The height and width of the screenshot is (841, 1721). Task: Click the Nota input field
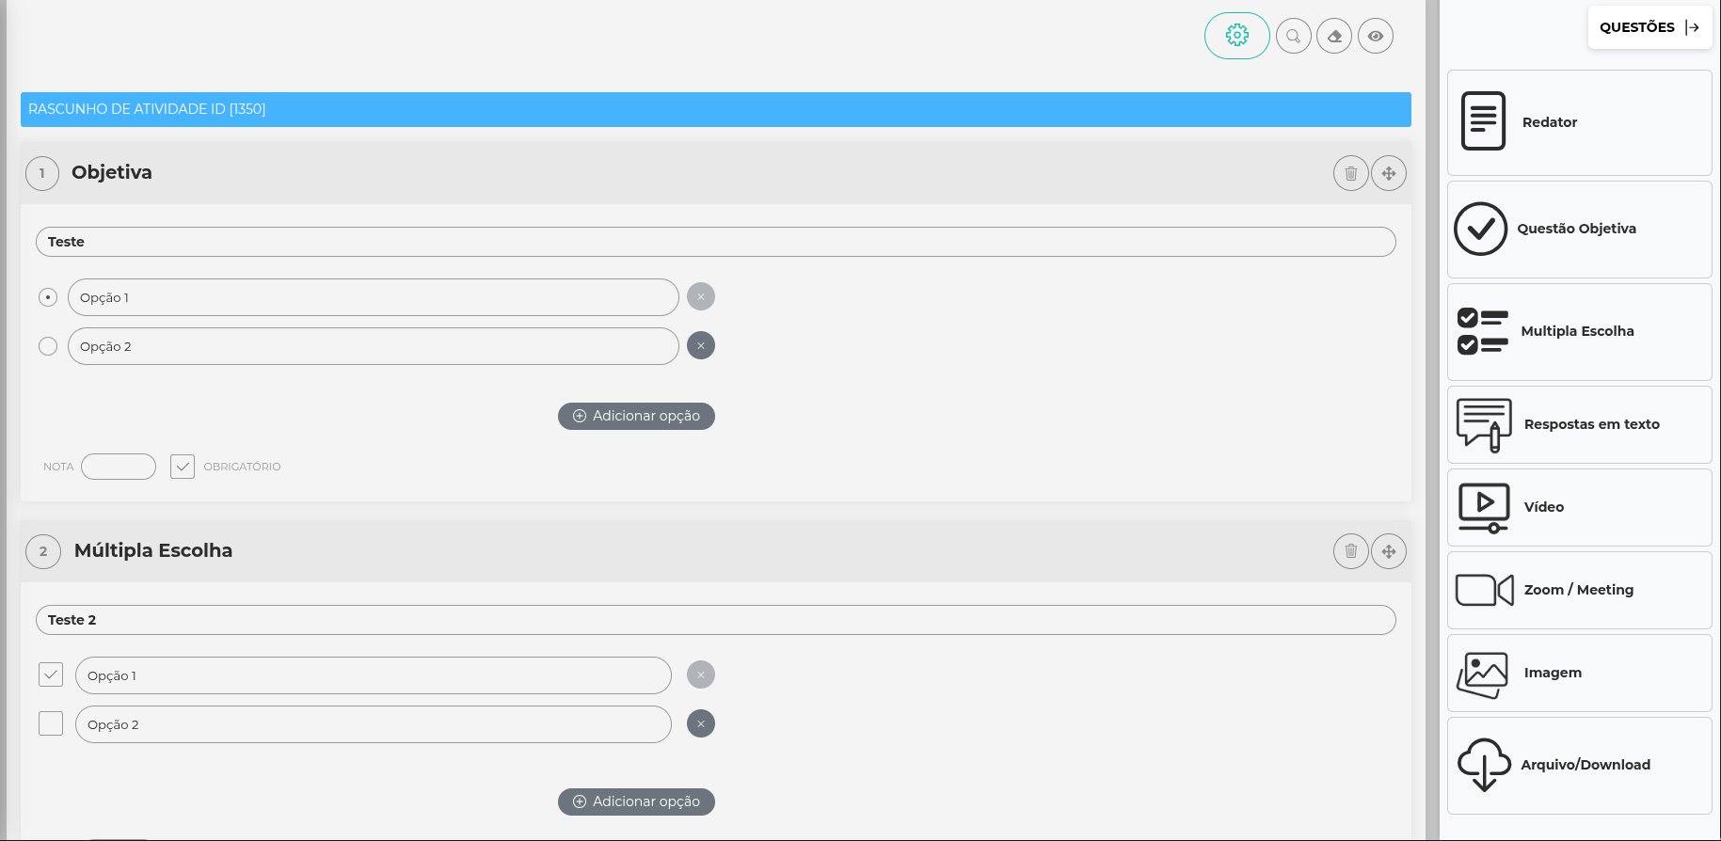tap(119, 467)
